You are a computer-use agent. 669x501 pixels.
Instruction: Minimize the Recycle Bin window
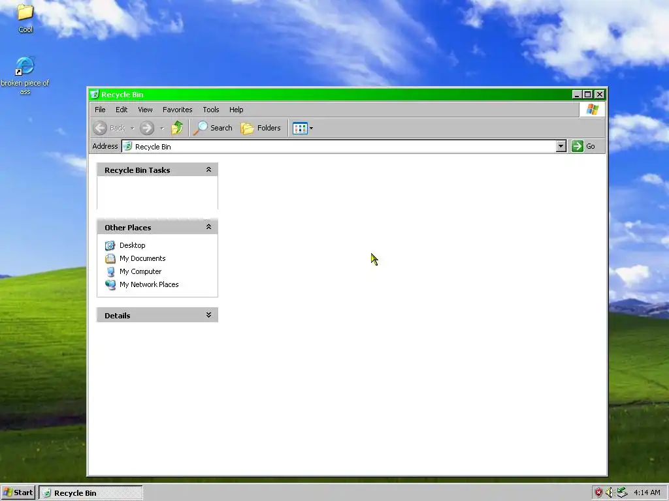point(577,94)
